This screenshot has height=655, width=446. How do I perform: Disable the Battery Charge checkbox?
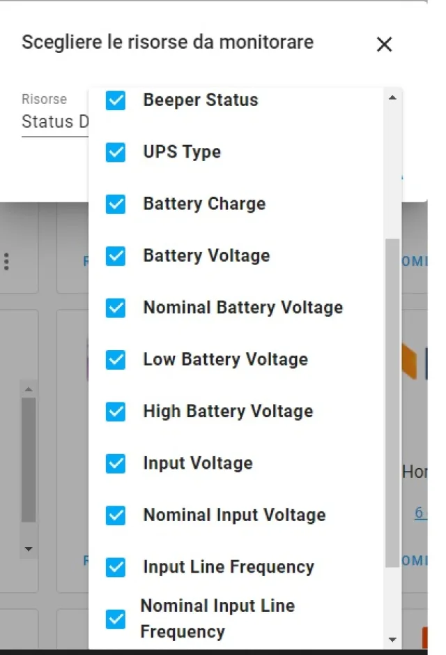click(x=116, y=204)
